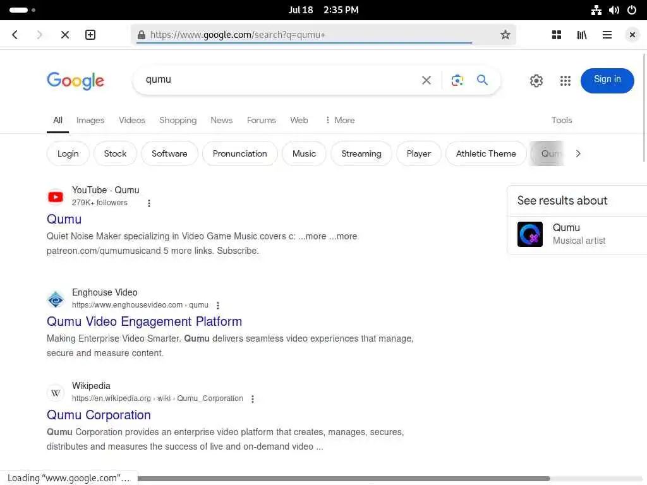Open the system power menu icon

pos(632,10)
